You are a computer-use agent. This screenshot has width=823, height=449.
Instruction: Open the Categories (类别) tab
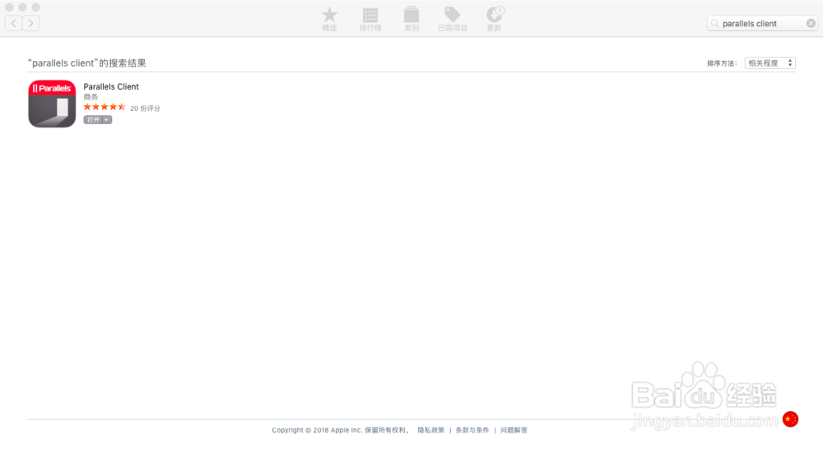click(411, 19)
